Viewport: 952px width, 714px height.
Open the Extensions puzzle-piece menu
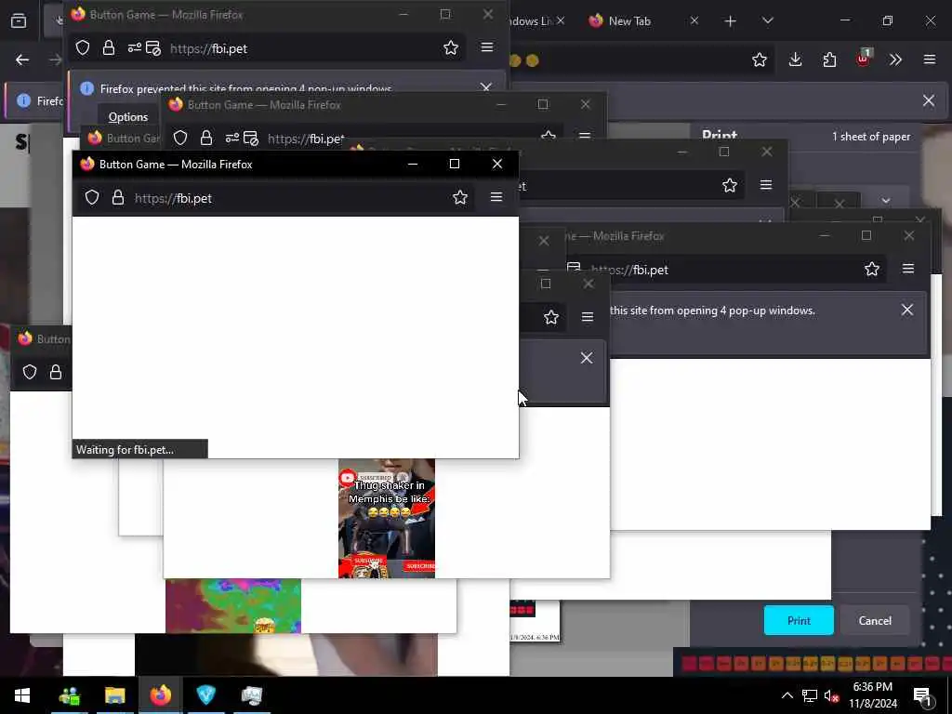[x=829, y=59]
